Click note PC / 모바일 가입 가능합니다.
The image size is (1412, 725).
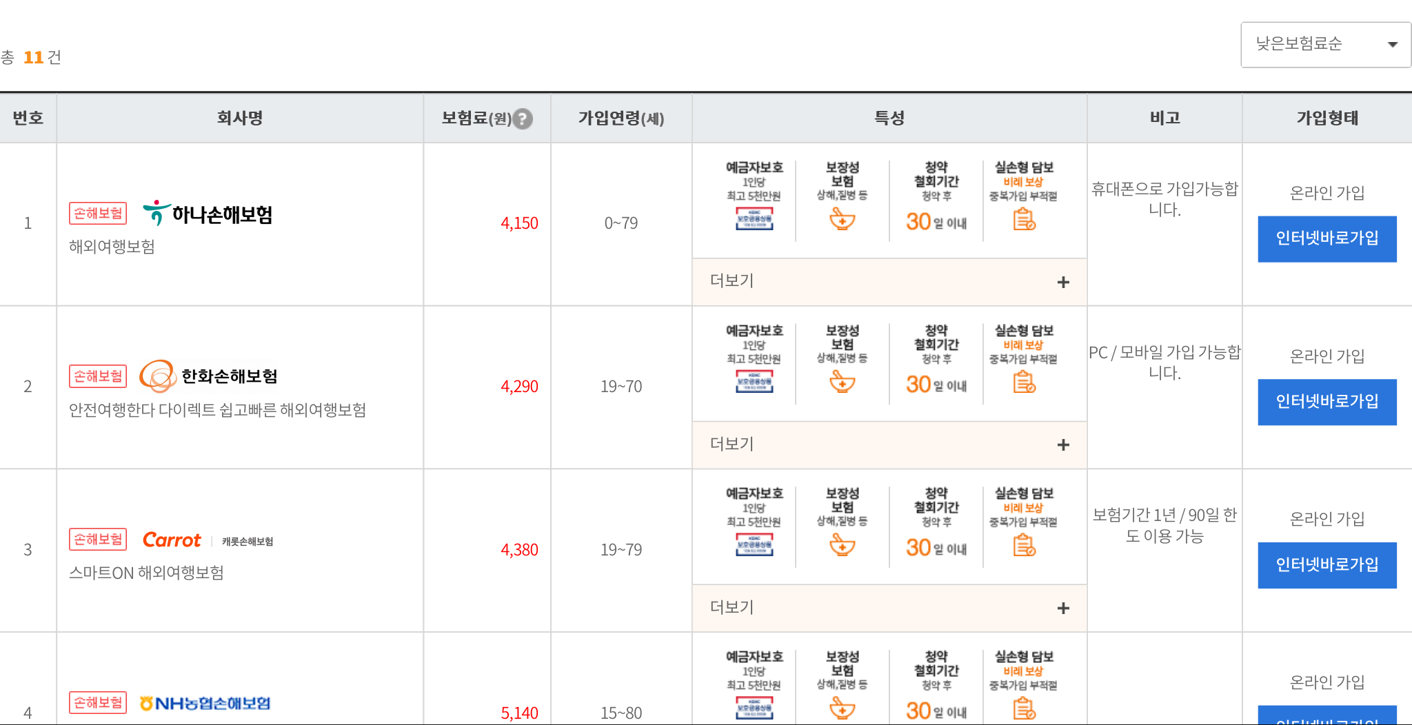[1164, 362]
